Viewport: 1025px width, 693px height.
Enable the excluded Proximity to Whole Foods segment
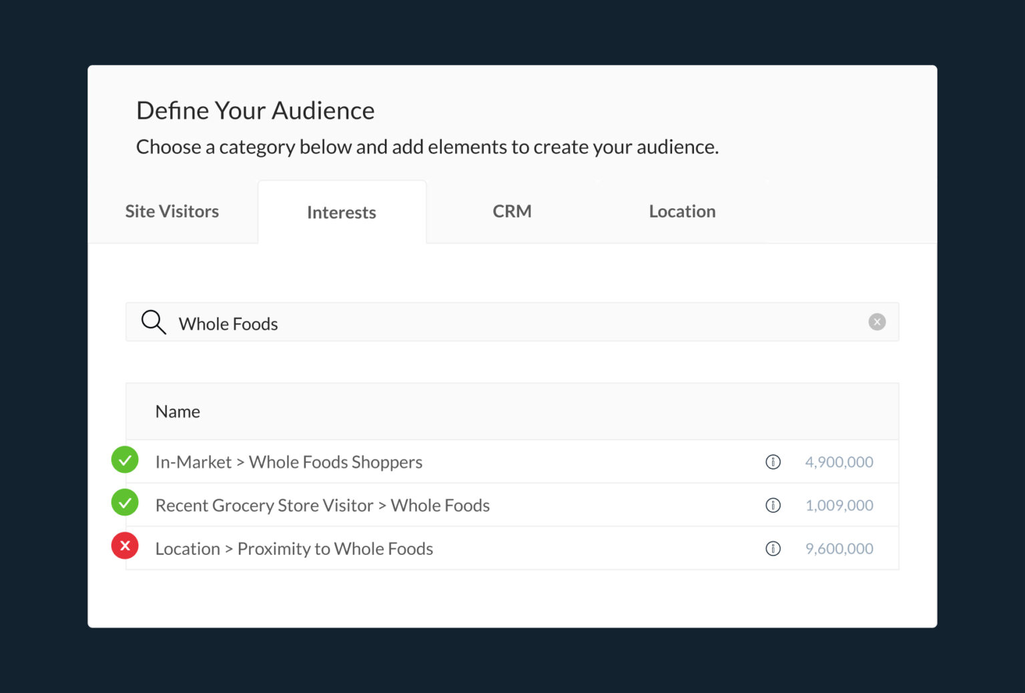click(x=124, y=546)
